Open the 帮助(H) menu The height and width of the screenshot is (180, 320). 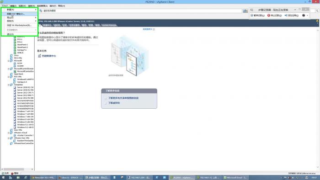(61, 6)
